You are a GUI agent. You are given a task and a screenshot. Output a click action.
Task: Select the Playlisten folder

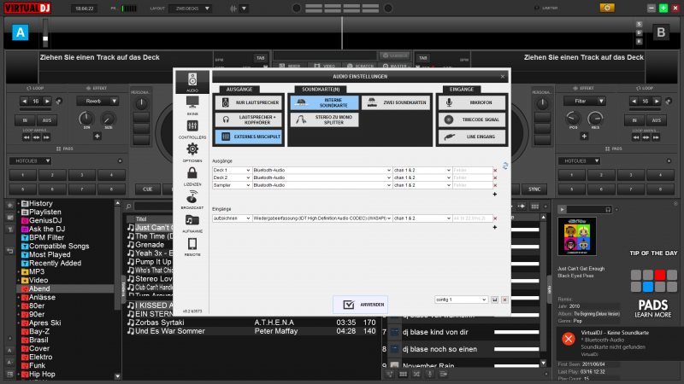point(45,212)
